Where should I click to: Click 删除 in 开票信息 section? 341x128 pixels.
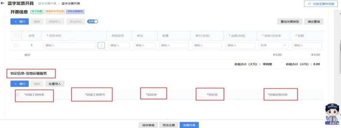tap(37, 22)
